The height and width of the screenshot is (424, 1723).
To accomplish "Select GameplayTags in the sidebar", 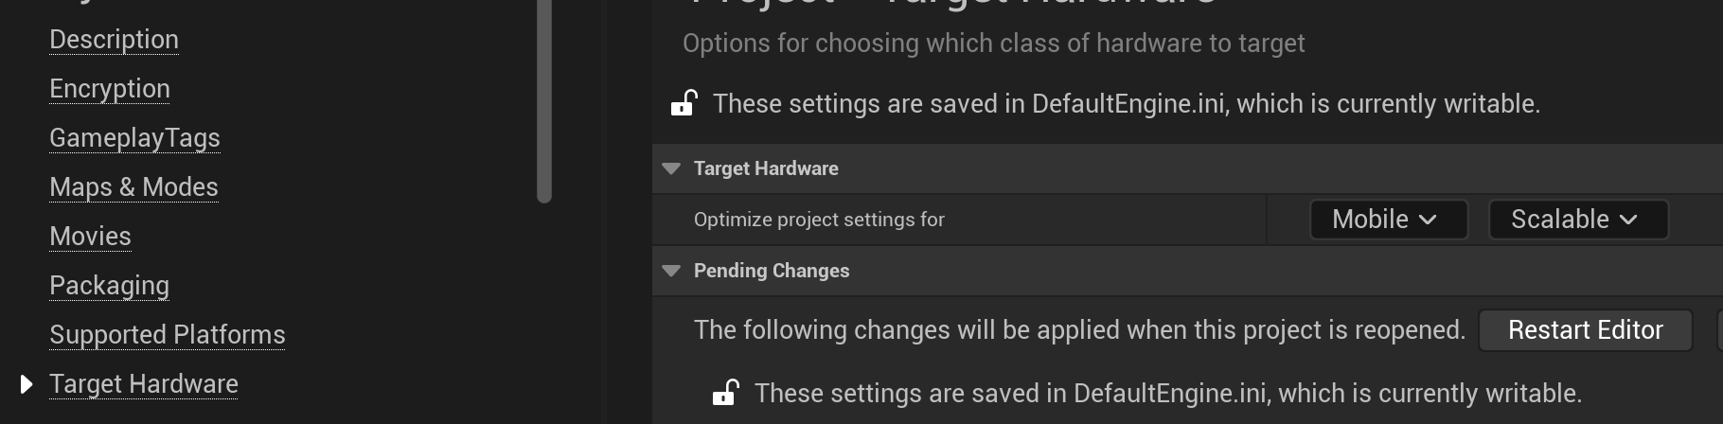I will pos(134,138).
